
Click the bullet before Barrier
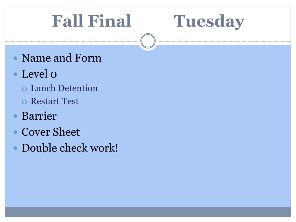click(16, 116)
